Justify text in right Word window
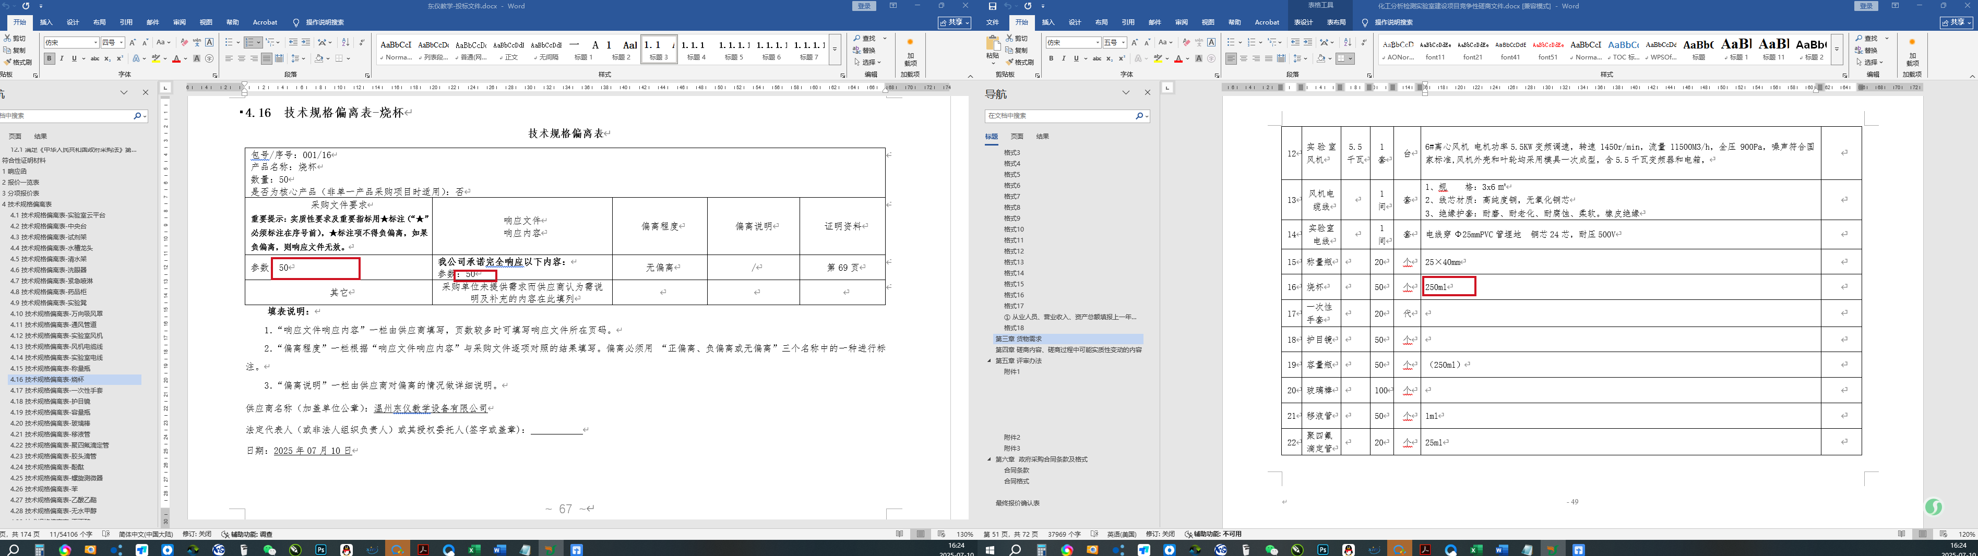The image size is (1978, 556). 1269,58
